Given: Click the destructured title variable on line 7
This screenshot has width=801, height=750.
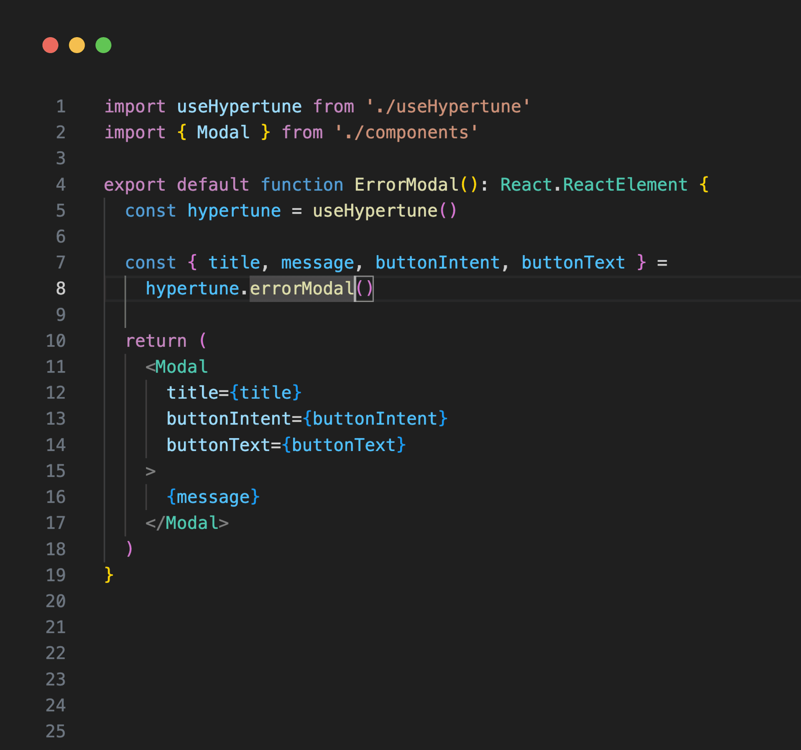Looking at the screenshot, I should [x=234, y=262].
